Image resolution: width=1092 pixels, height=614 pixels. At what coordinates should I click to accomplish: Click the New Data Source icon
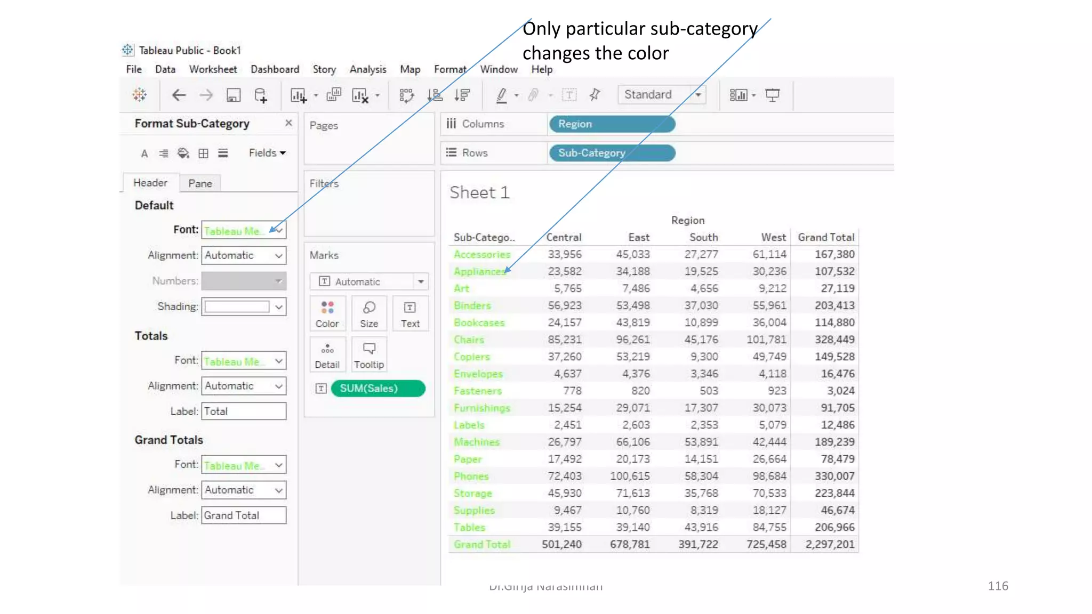coord(261,95)
